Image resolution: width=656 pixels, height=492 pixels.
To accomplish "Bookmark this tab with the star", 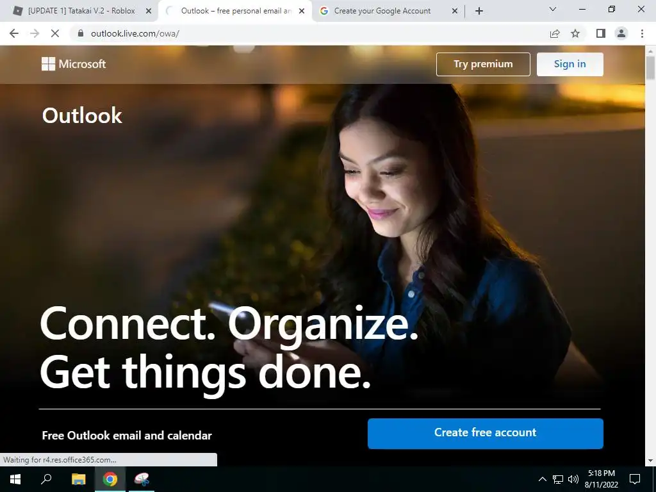I will tap(575, 33).
